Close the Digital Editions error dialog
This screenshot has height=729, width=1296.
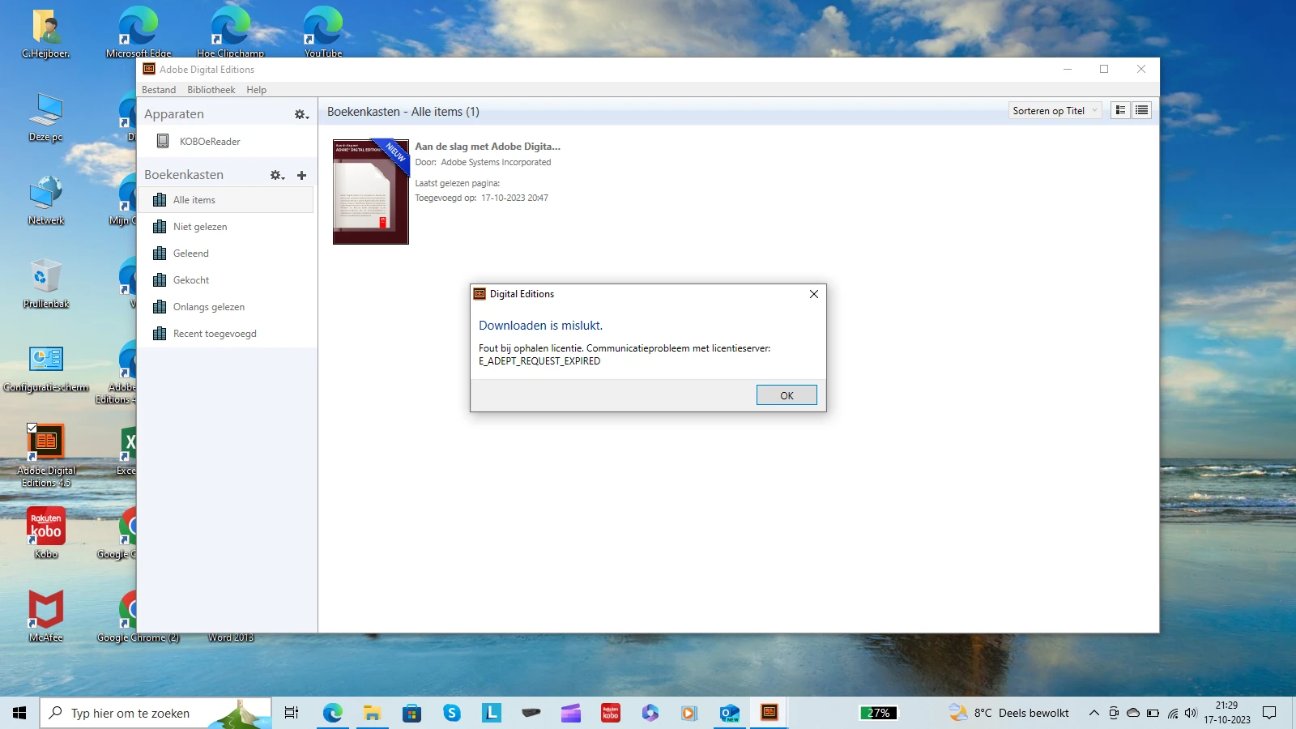(x=814, y=294)
